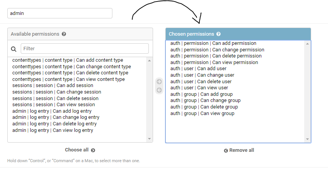Select "Can change log entry" permission
This screenshot has width=328, height=171.
(56, 117)
